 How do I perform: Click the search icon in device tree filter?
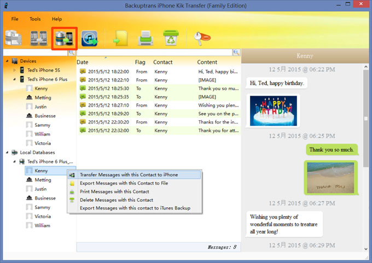pos(72,52)
